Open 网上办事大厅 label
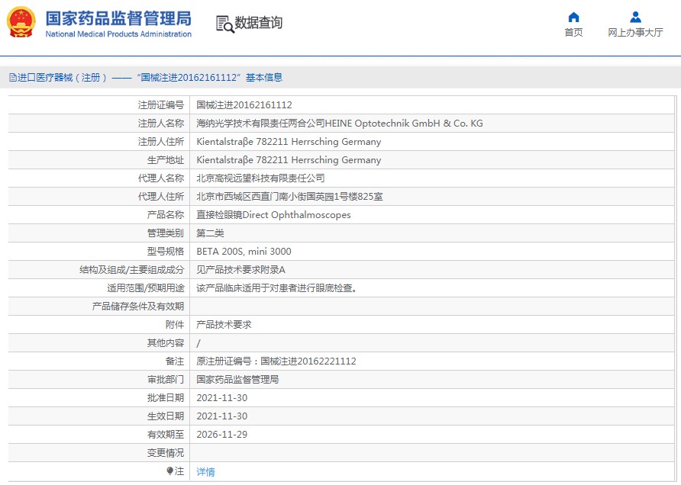This screenshot has width=681, height=485. coord(635,33)
